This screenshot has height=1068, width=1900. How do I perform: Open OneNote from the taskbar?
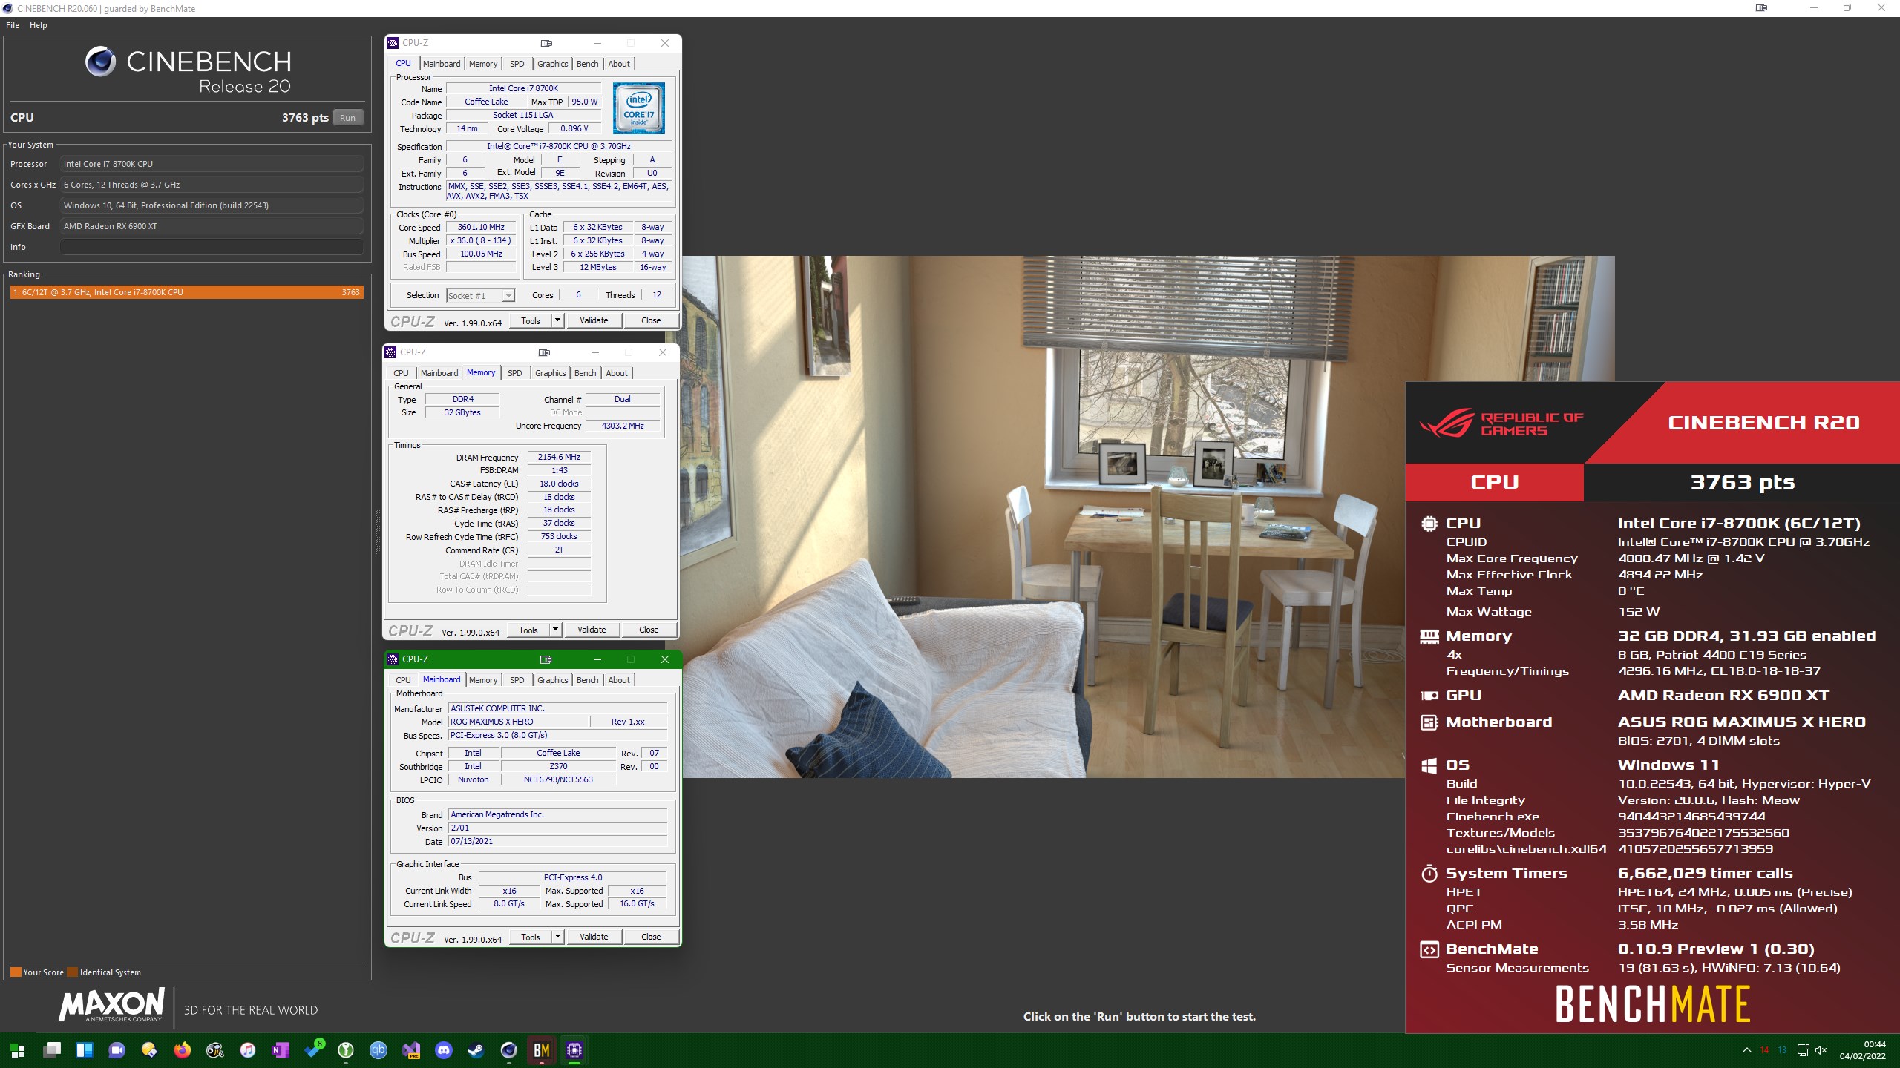[x=281, y=1050]
